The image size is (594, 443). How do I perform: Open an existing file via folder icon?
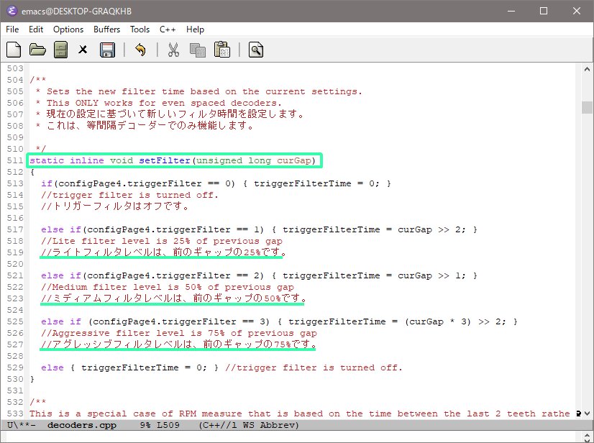pyautogui.click(x=37, y=50)
